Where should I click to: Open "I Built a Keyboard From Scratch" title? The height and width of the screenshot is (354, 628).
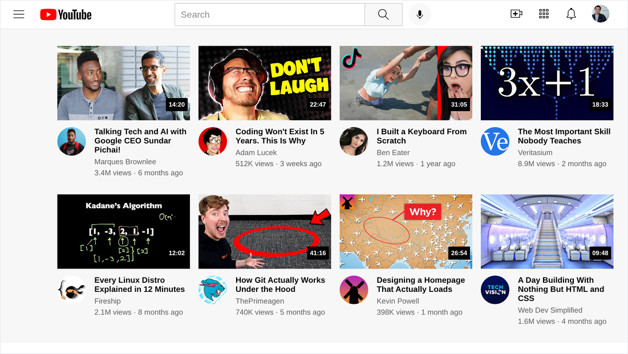click(422, 136)
